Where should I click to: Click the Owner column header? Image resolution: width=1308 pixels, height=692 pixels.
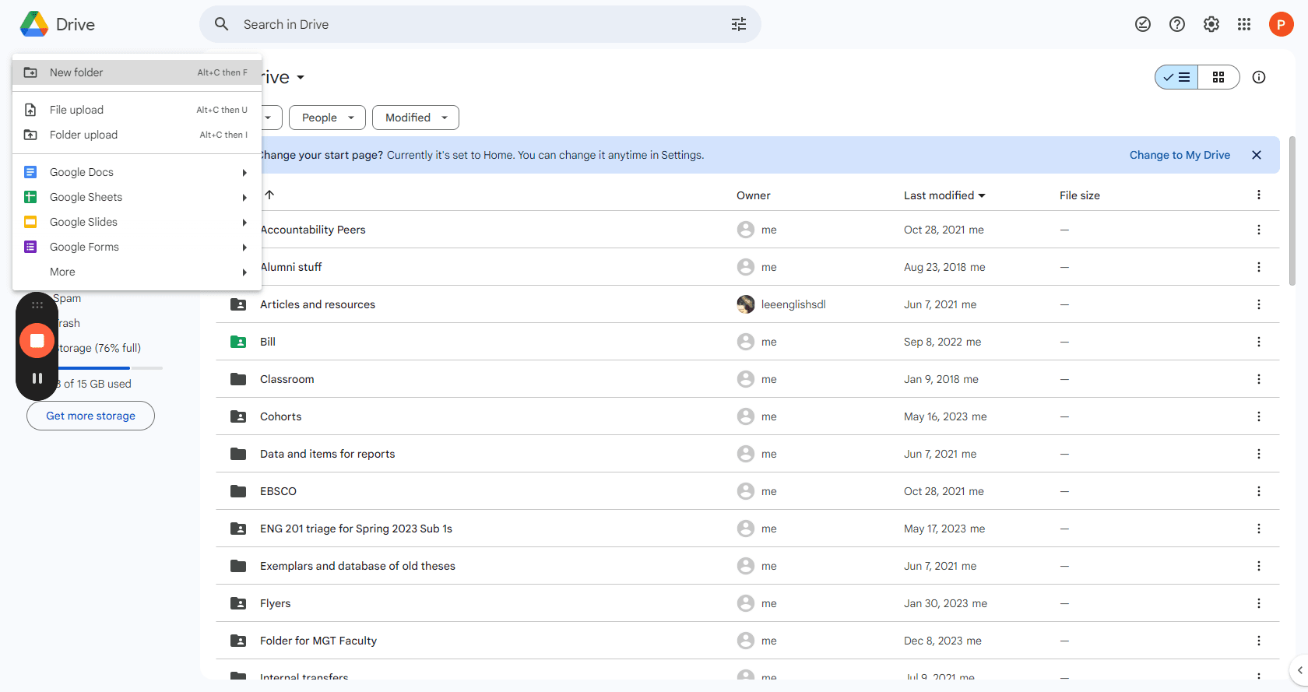click(x=753, y=195)
